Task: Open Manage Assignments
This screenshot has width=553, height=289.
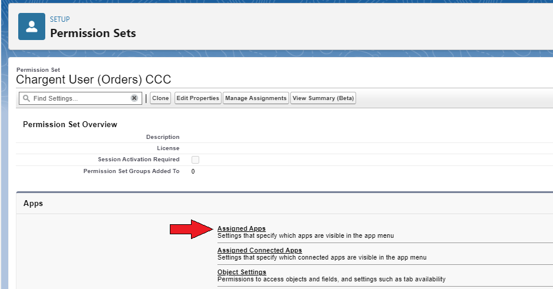Action: [256, 98]
